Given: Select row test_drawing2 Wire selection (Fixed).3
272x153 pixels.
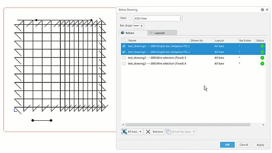Looking at the screenshot, I should tap(193, 58).
